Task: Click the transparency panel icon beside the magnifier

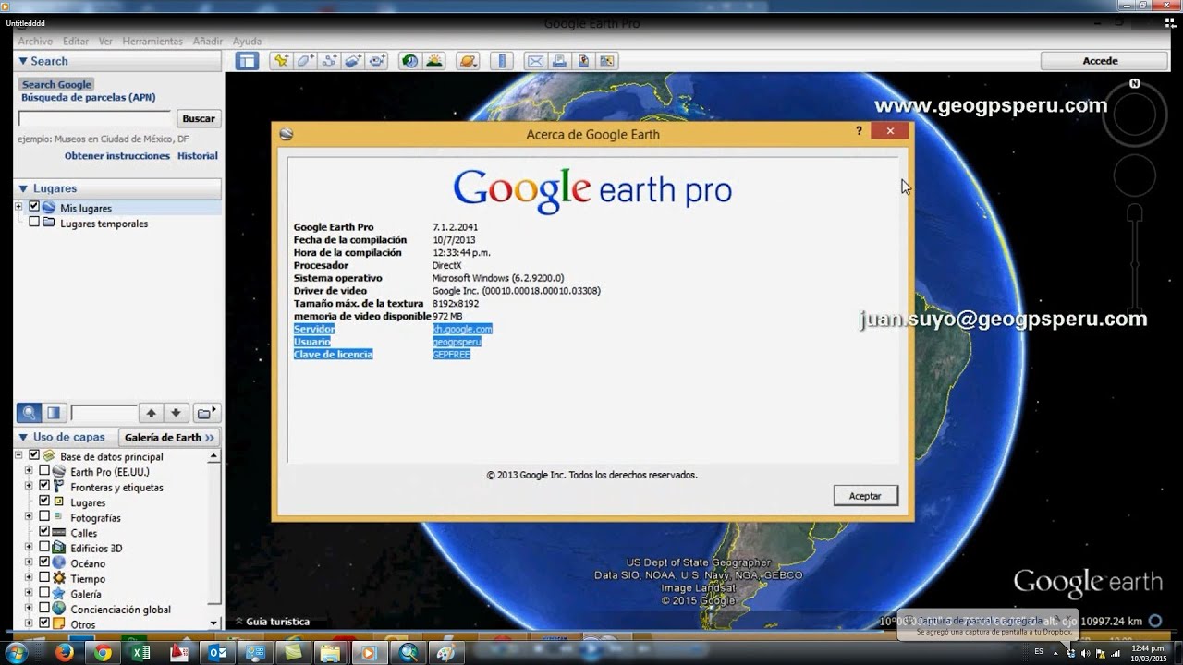Action: [54, 413]
